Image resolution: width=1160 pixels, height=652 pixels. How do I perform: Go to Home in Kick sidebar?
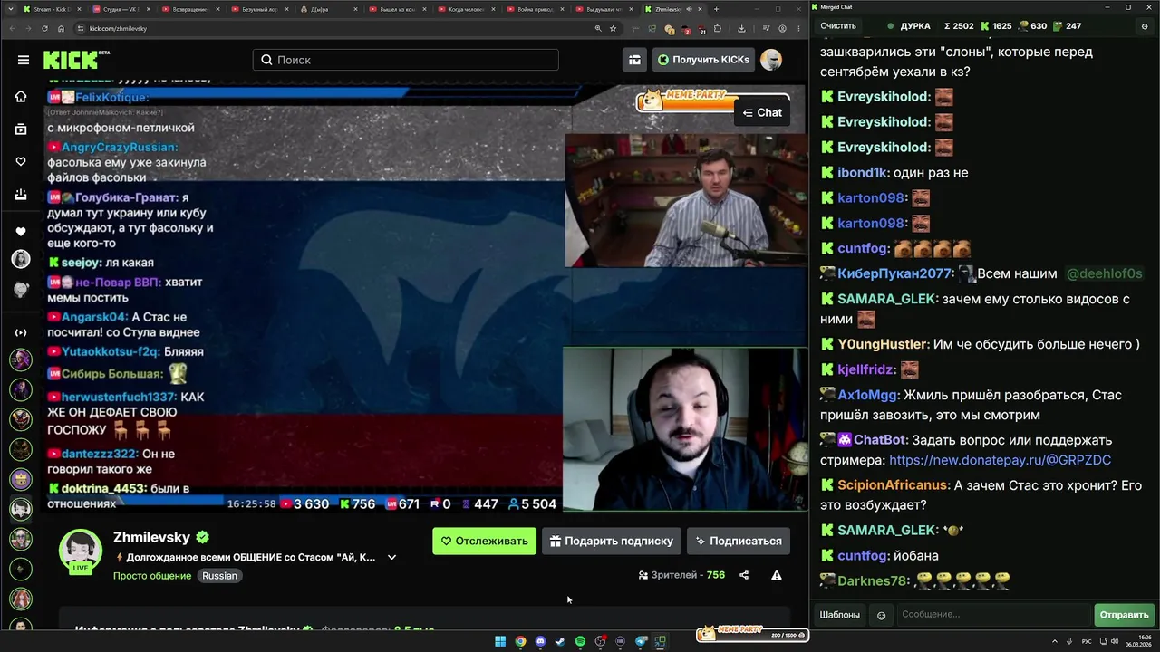coord(21,97)
